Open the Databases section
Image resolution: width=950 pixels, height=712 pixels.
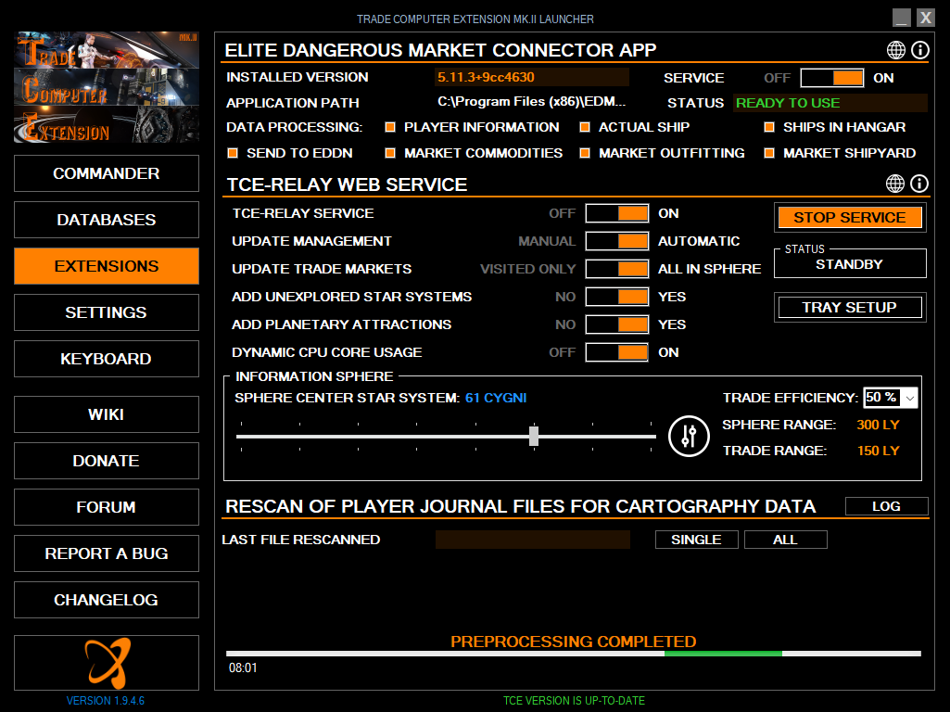pyautogui.click(x=107, y=220)
